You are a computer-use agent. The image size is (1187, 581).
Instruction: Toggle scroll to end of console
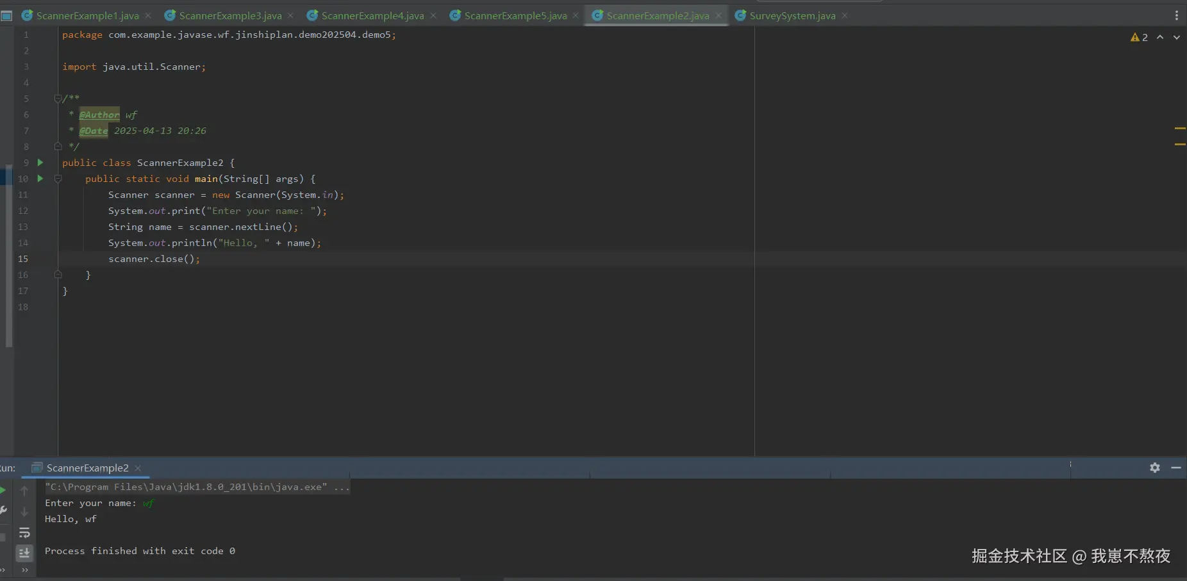24,553
